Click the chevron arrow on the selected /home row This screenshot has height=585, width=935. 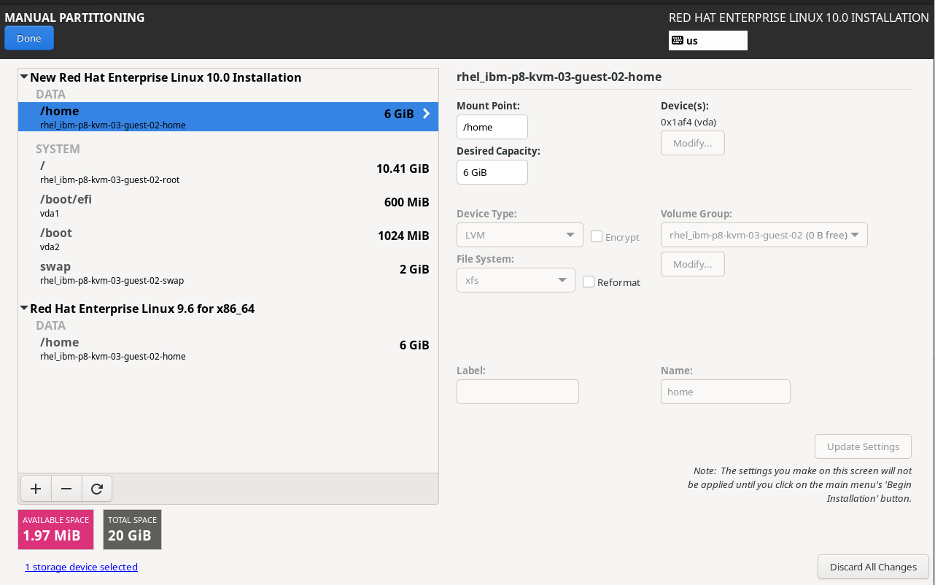pos(426,114)
